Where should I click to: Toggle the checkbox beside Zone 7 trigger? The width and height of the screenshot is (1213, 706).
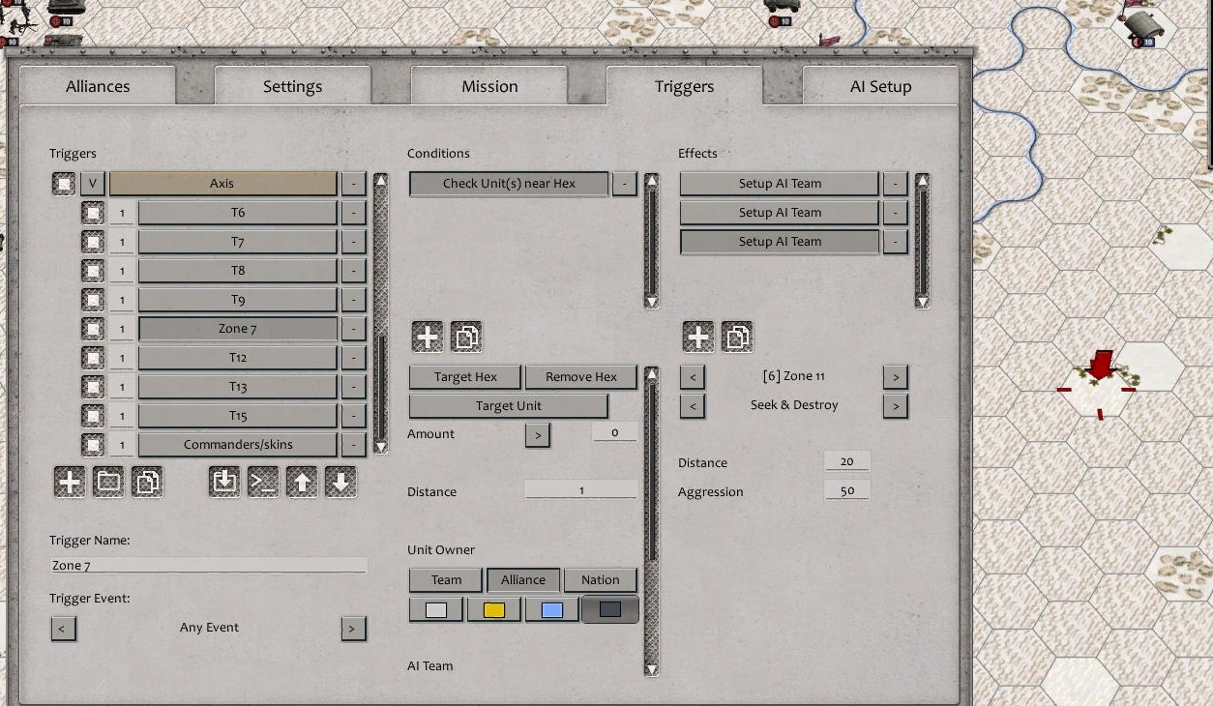[92, 328]
